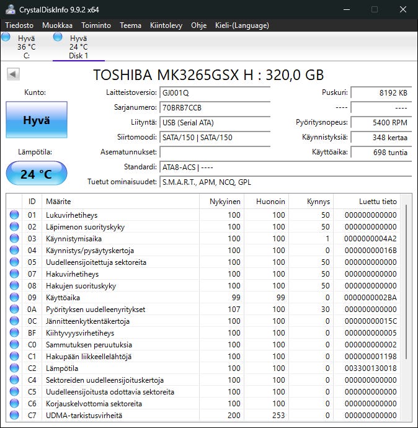The height and width of the screenshot is (428, 418).
Task: Click status orb of Lukuvirhetiheys row
Action: [x=14, y=215]
